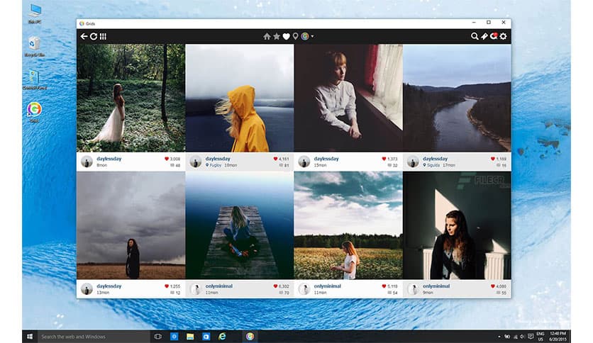Refresh the feed with the reload icon

point(94,36)
